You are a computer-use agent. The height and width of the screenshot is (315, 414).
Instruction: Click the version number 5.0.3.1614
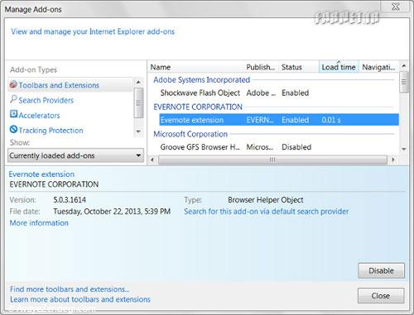click(70, 199)
